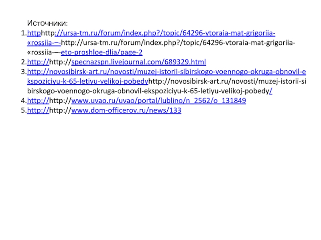Click the blue http:// prefix of source 4

[38, 101]
